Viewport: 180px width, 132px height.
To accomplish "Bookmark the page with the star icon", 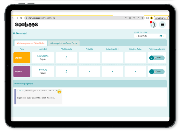I will (142, 18).
